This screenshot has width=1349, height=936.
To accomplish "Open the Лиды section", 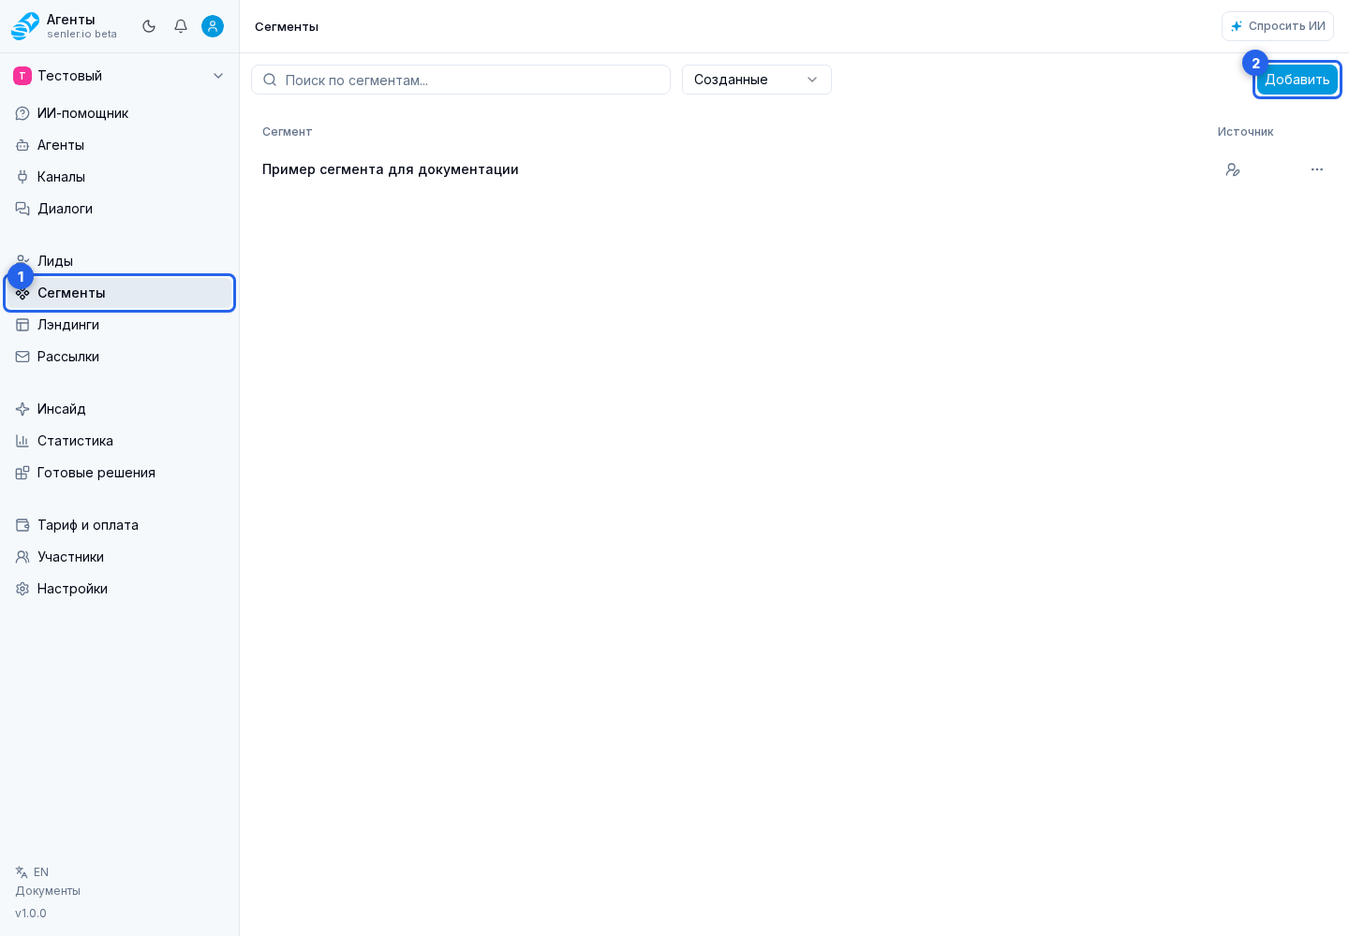I will (119, 261).
